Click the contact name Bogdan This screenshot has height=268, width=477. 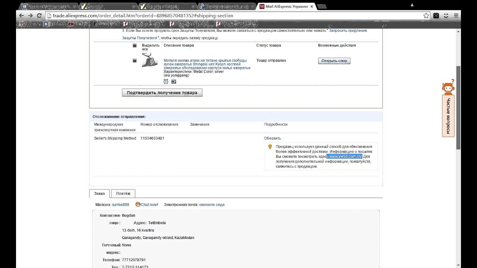[x=129, y=216]
